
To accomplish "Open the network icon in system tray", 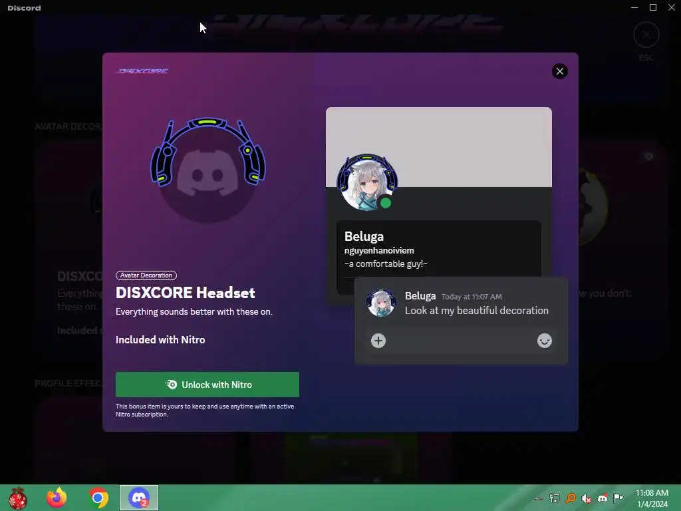I will click(554, 498).
